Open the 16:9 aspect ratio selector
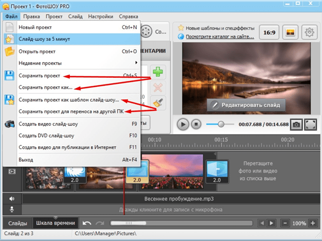Image resolution: width=322 pixels, height=241 pixels. [269, 32]
